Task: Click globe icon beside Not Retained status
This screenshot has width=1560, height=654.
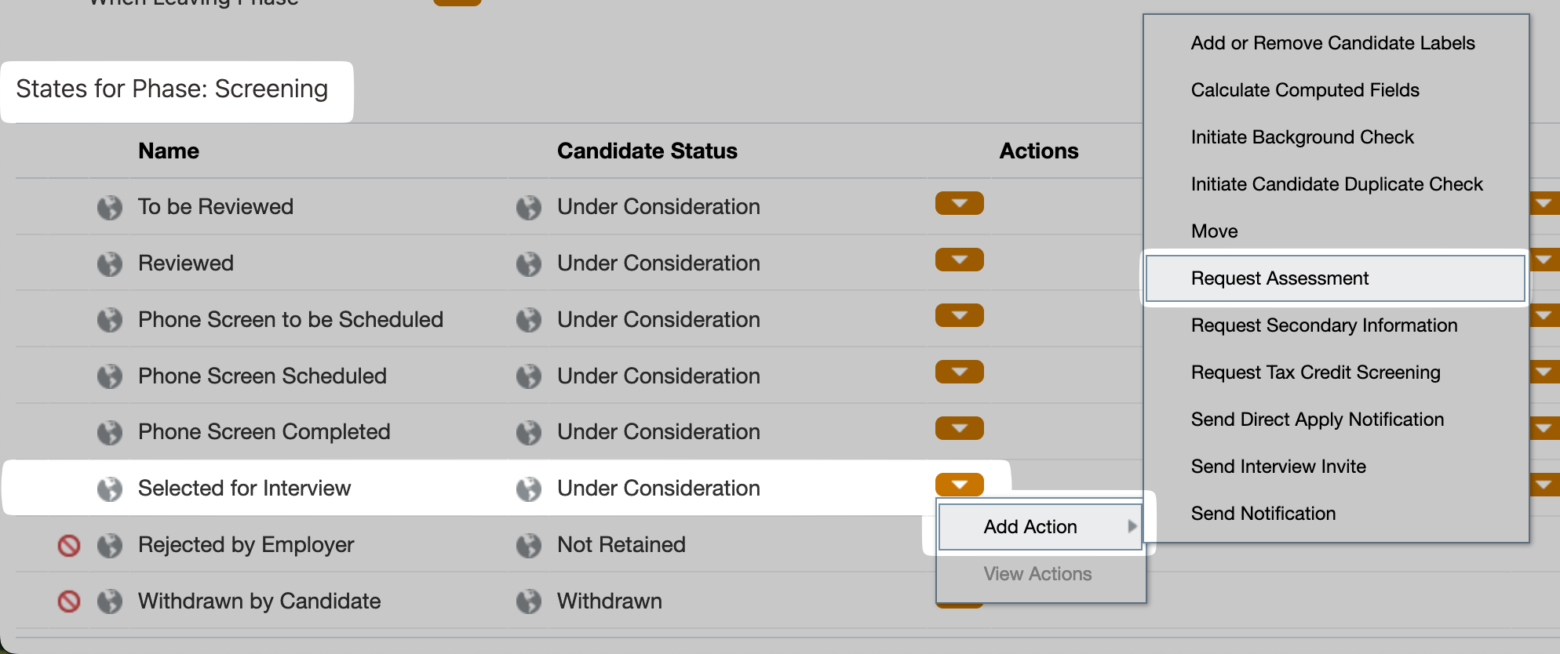Action: [529, 546]
